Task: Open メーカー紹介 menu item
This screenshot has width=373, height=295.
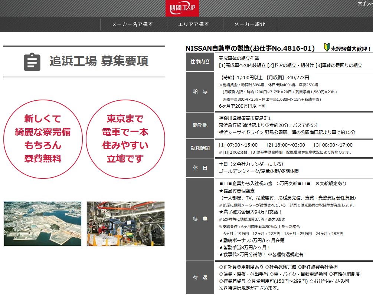Action: (x=250, y=24)
